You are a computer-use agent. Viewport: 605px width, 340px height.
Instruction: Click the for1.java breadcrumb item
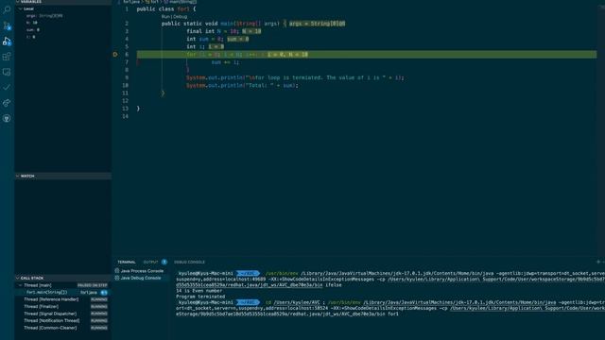(131, 2)
